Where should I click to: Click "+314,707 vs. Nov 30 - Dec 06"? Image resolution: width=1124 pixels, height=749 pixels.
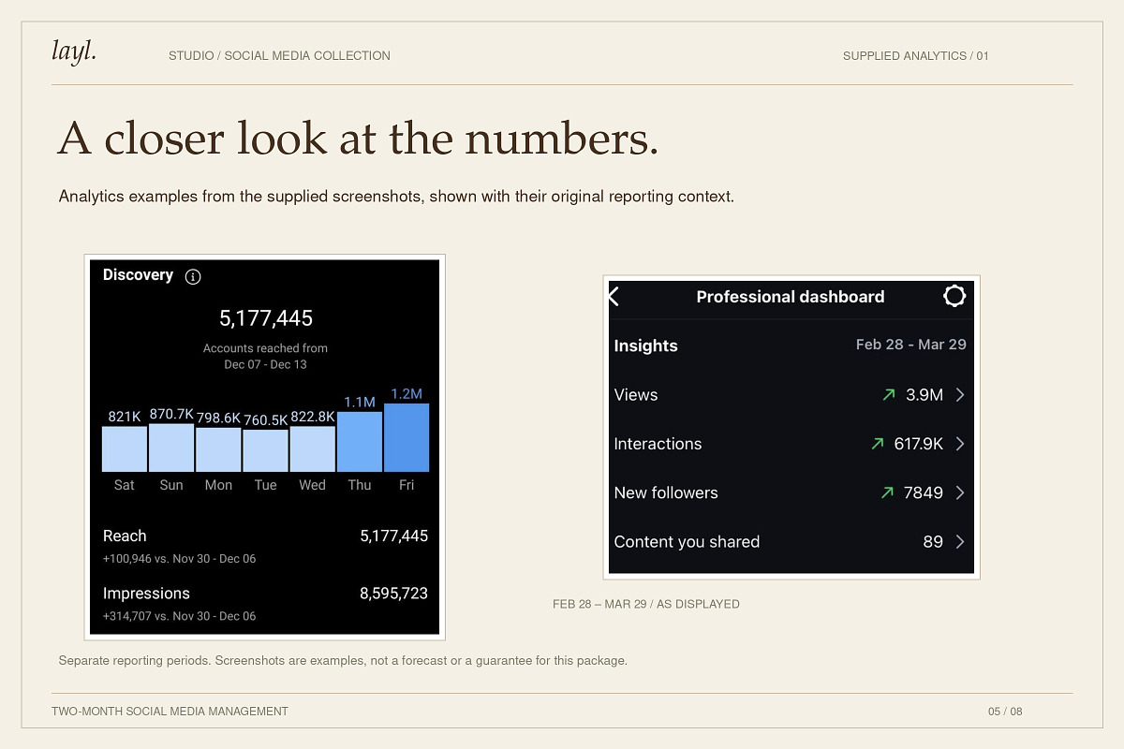point(179,616)
